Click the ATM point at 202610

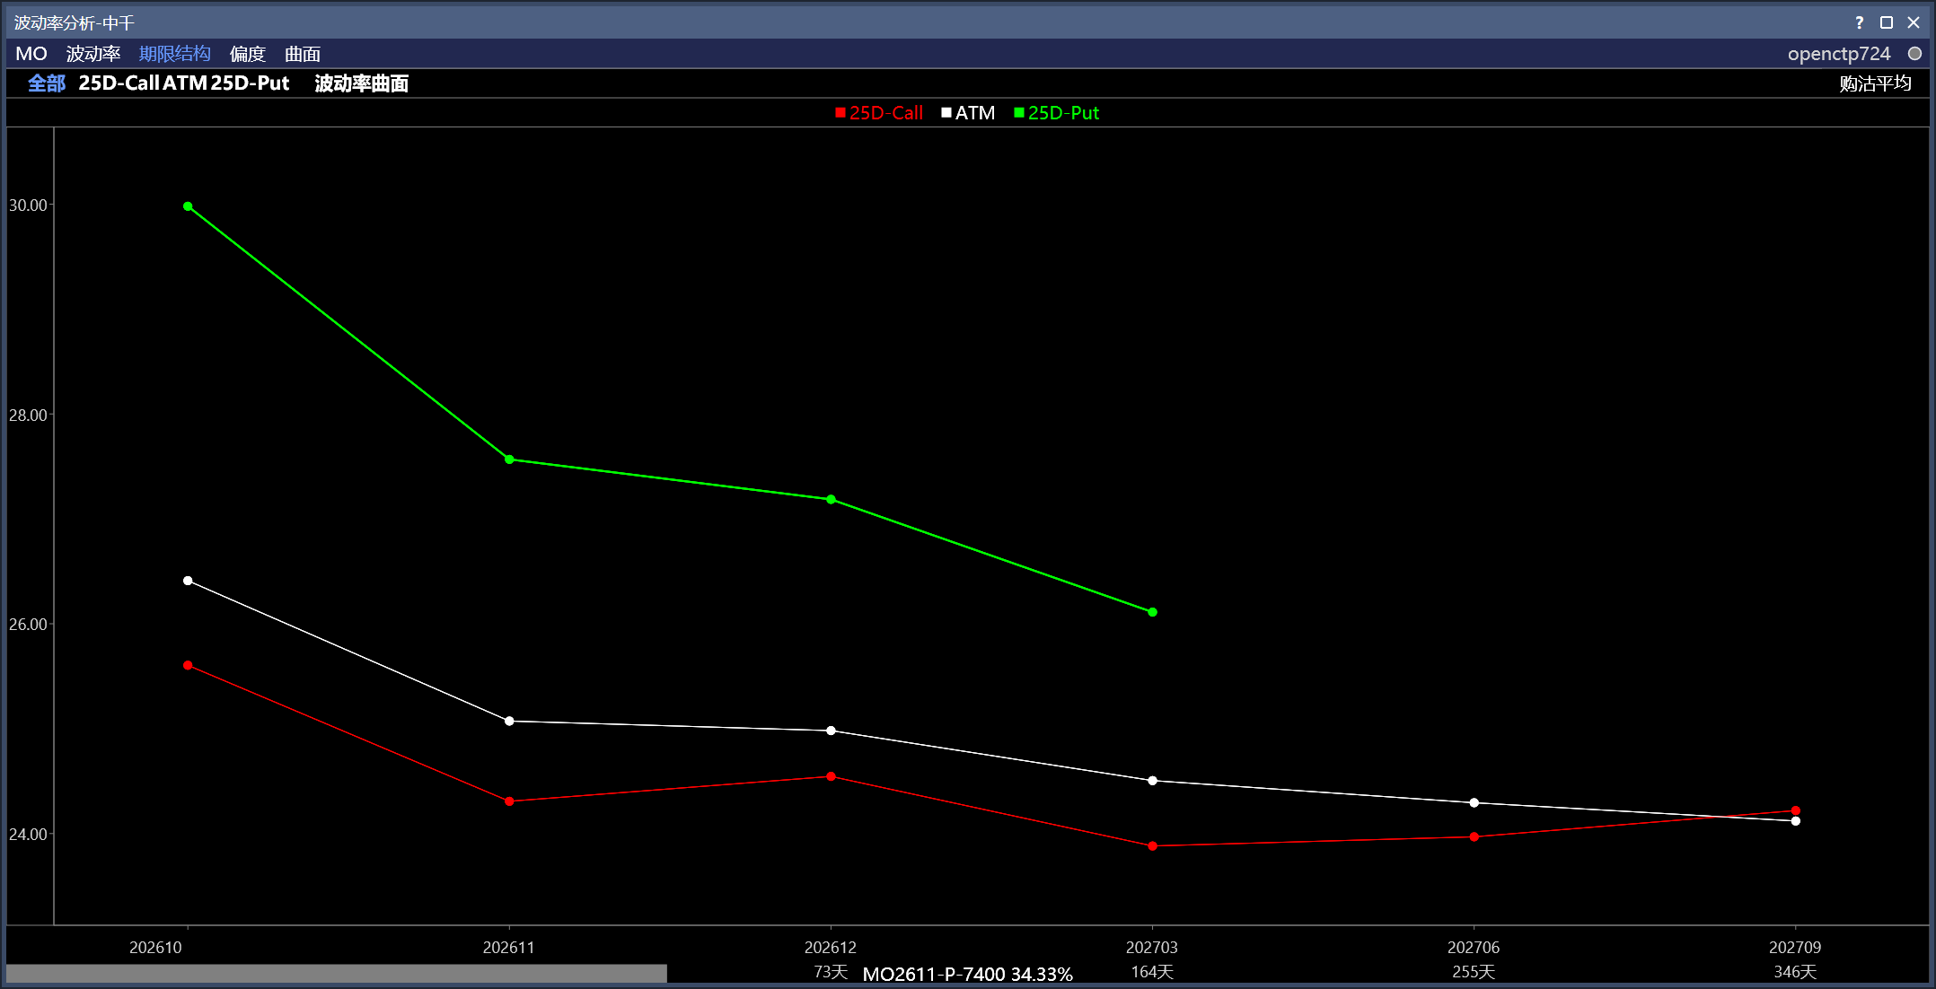188,581
